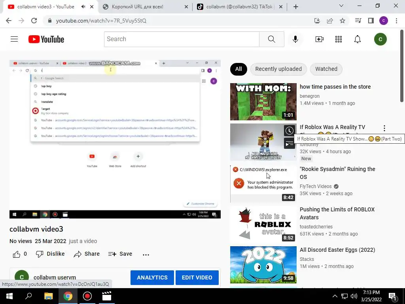The image size is (405, 304).
Task: Select the Recently uploaded chip
Action: pos(278,69)
